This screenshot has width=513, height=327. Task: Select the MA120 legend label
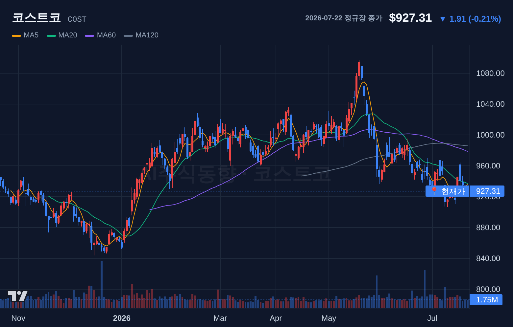(x=147, y=35)
